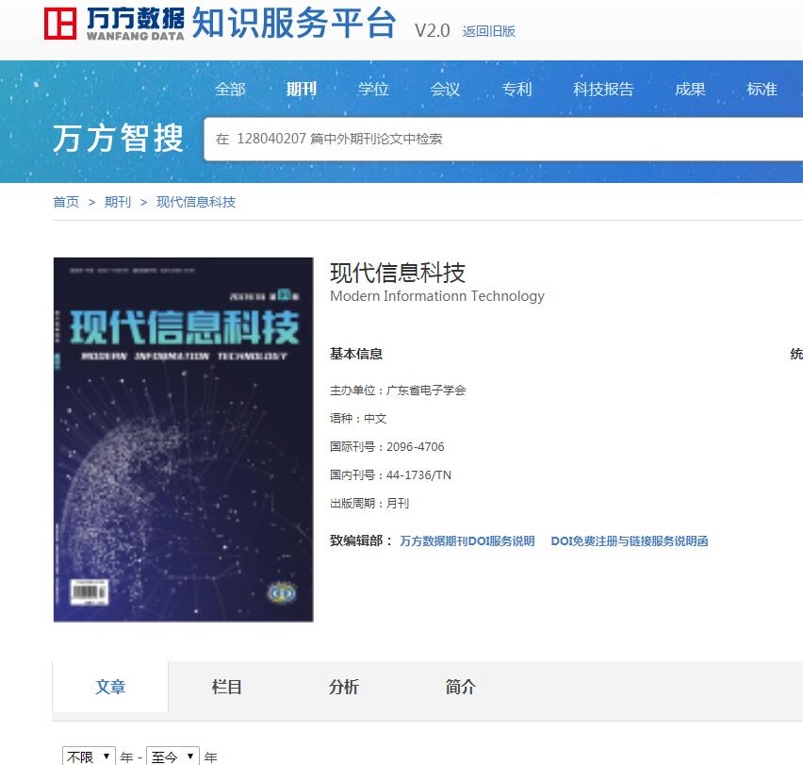Viewport: 803px width, 765px height.
Task: Select the 全部 search category
Action: pos(230,90)
